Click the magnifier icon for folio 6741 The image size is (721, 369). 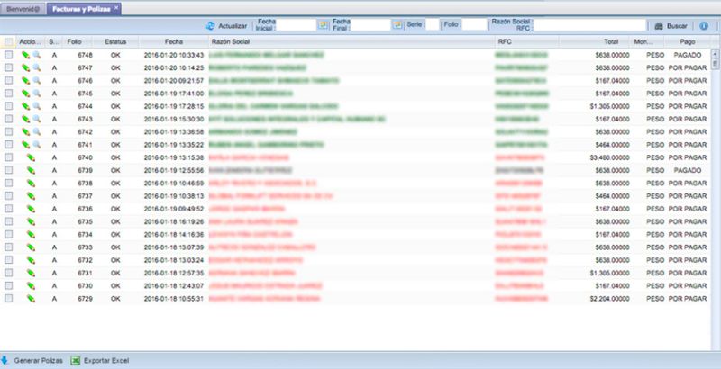click(x=37, y=144)
